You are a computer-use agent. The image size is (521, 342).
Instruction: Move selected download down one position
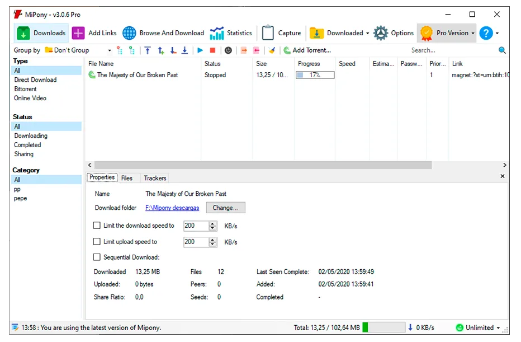pos(173,50)
